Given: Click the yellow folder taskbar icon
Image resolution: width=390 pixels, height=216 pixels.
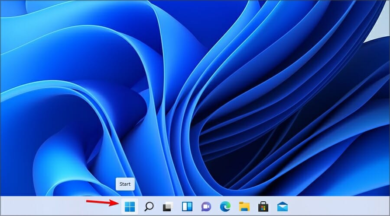Looking at the screenshot, I should coord(244,206).
